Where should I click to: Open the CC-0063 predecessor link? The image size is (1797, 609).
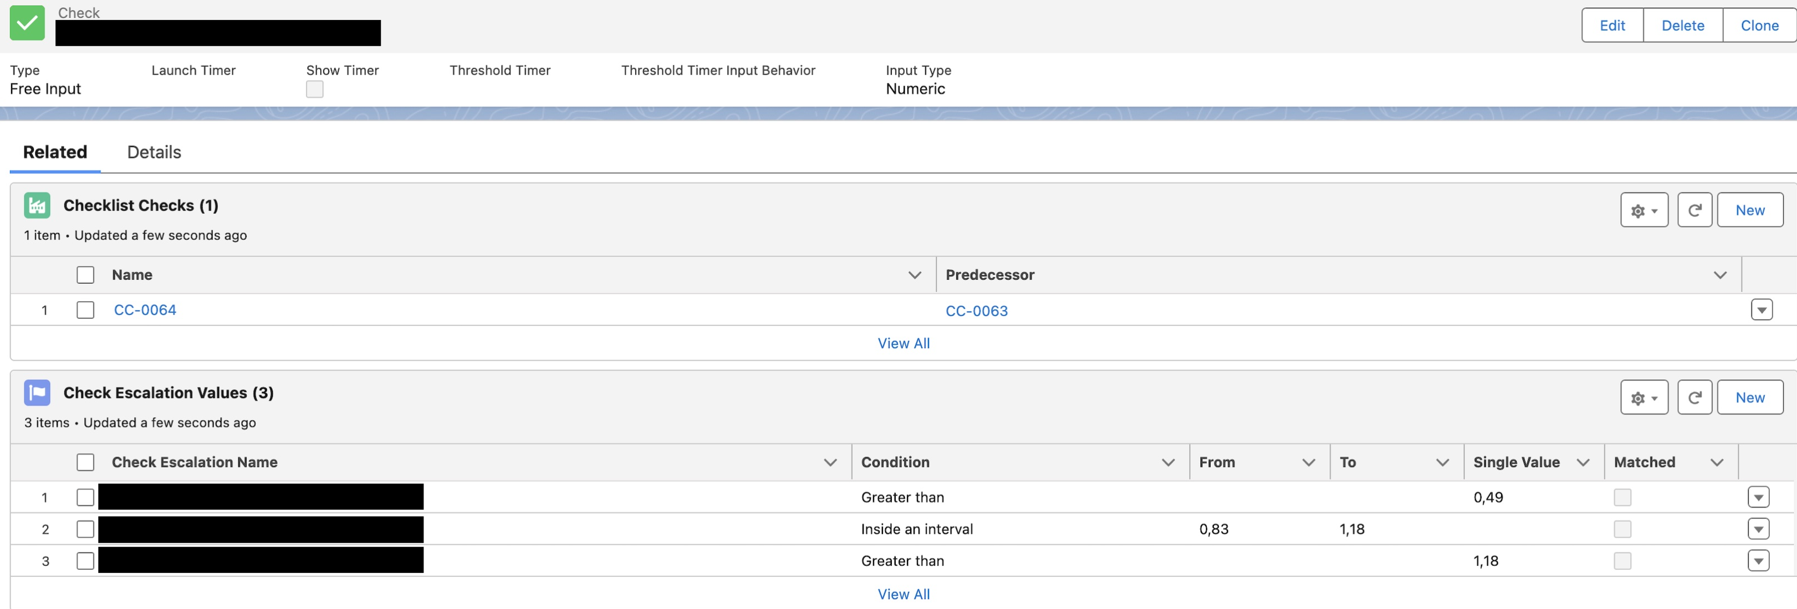(976, 312)
